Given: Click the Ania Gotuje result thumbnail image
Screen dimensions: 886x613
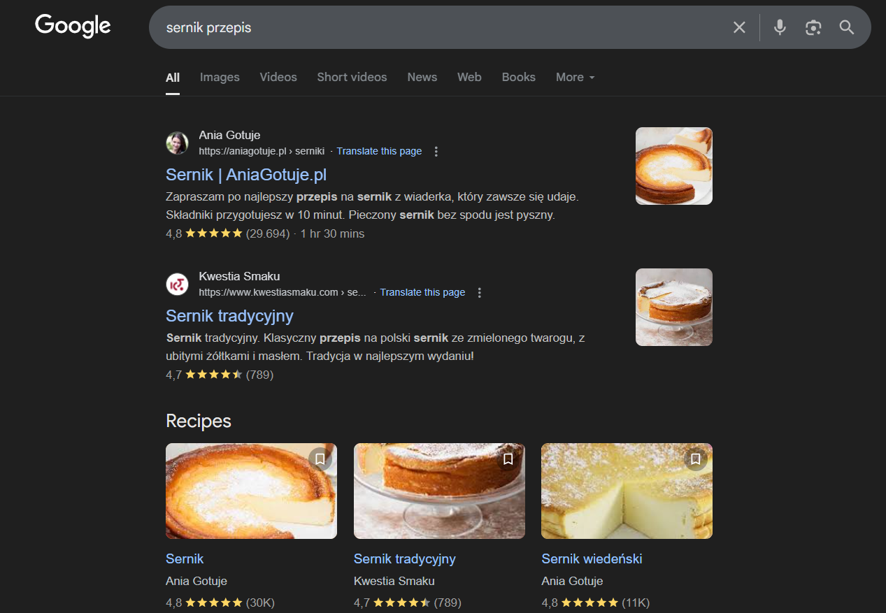Looking at the screenshot, I should click(x=674, y=166).
